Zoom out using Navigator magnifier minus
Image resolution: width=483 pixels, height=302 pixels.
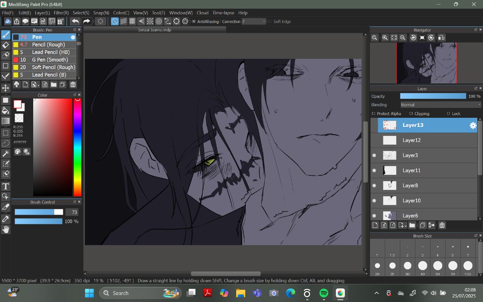point(403,37)
